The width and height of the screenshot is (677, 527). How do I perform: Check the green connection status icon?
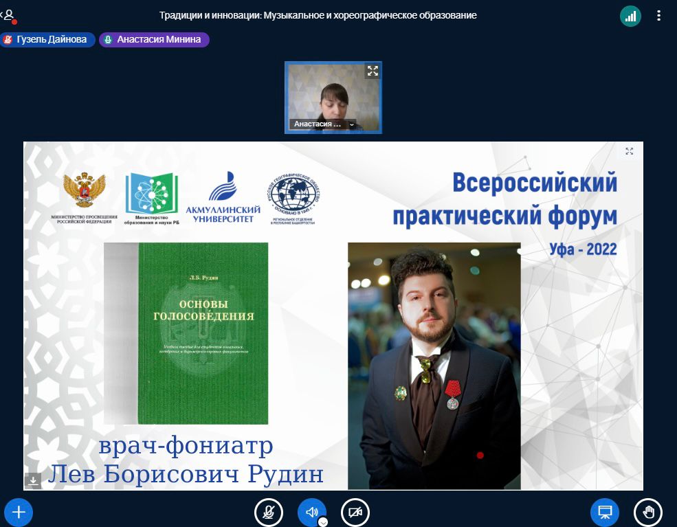click(x=630, y=16)
